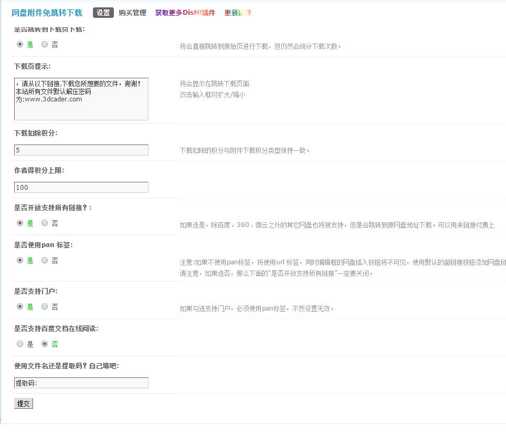Screen dimensions: 506x432
Task: Focus the 下载扣除积分 input field
Action: pyautogui.click(x=81, y=150)
